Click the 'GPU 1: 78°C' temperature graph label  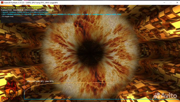40,81
